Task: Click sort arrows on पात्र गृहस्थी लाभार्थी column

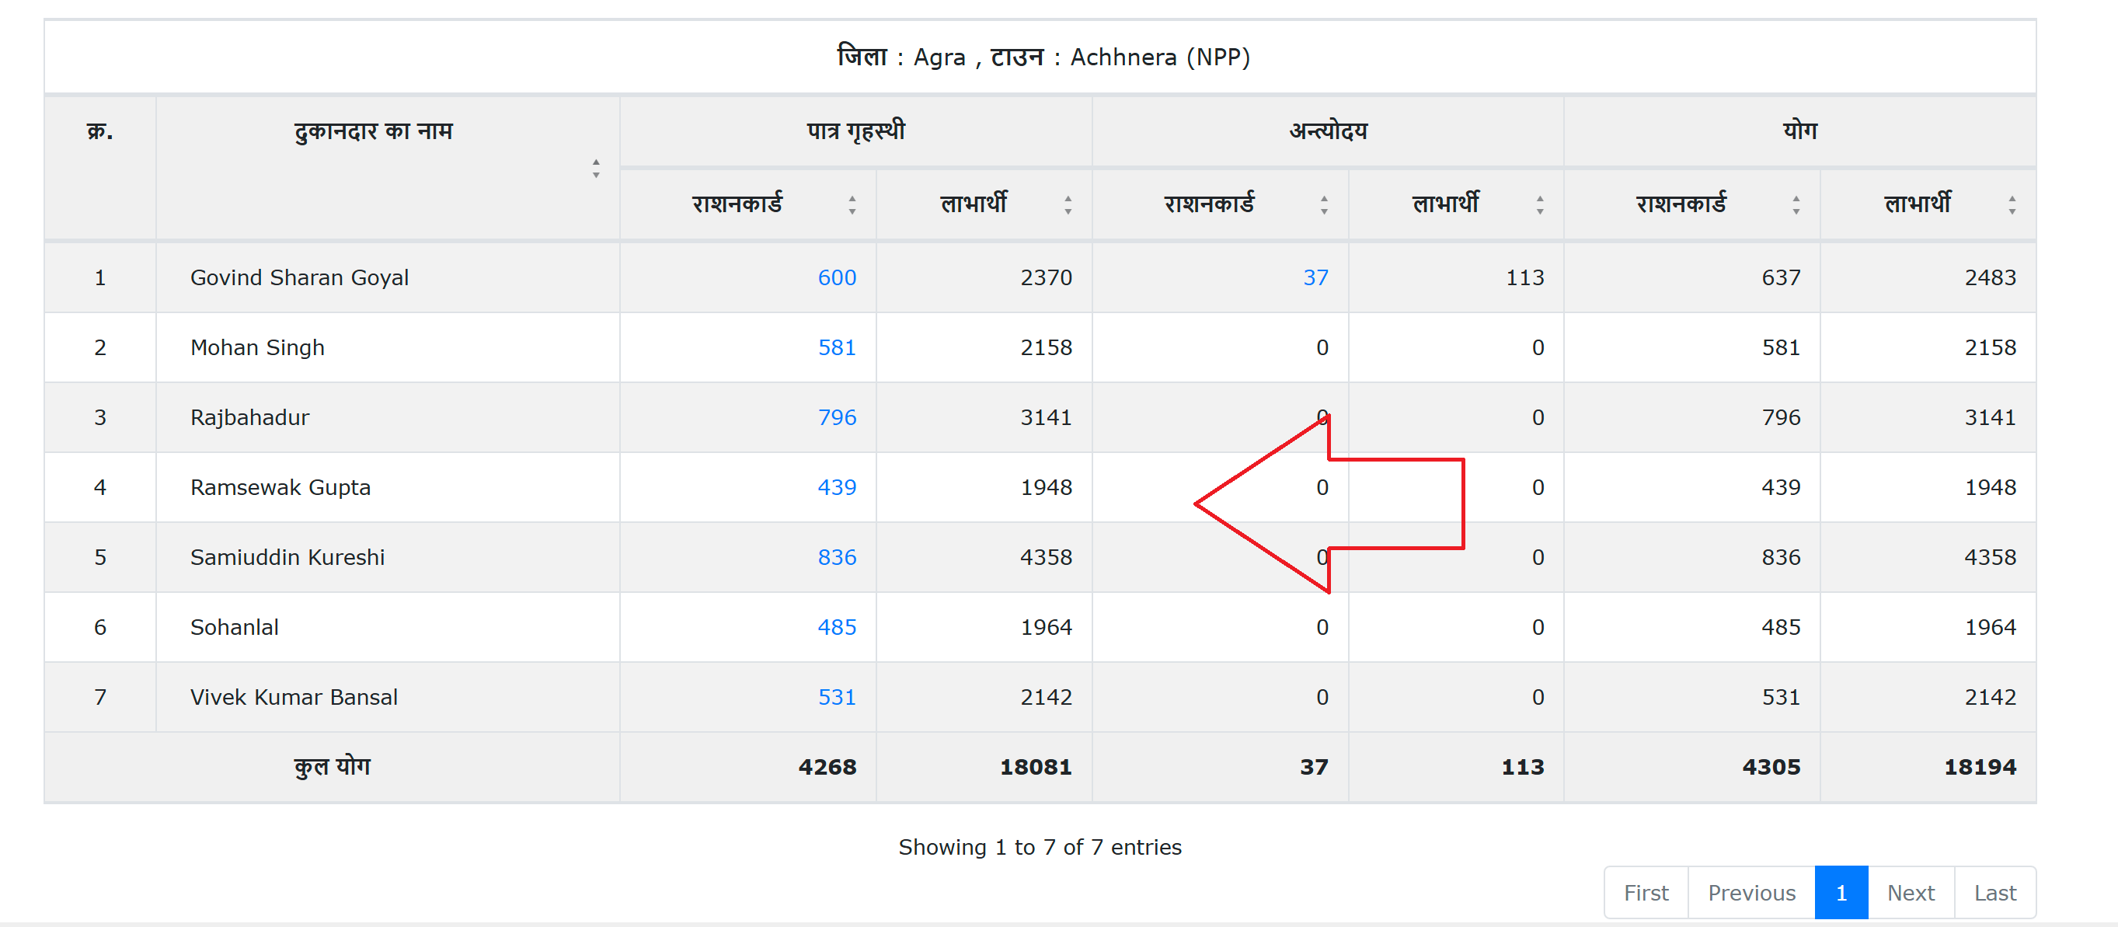Action: point(1068,205)
